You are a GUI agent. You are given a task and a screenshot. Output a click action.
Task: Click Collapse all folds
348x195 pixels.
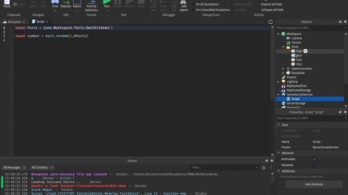click(x=272, y=10)
